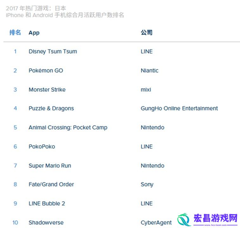Click rank number 1
240x228 pixels.
click(x=15, y=52)
